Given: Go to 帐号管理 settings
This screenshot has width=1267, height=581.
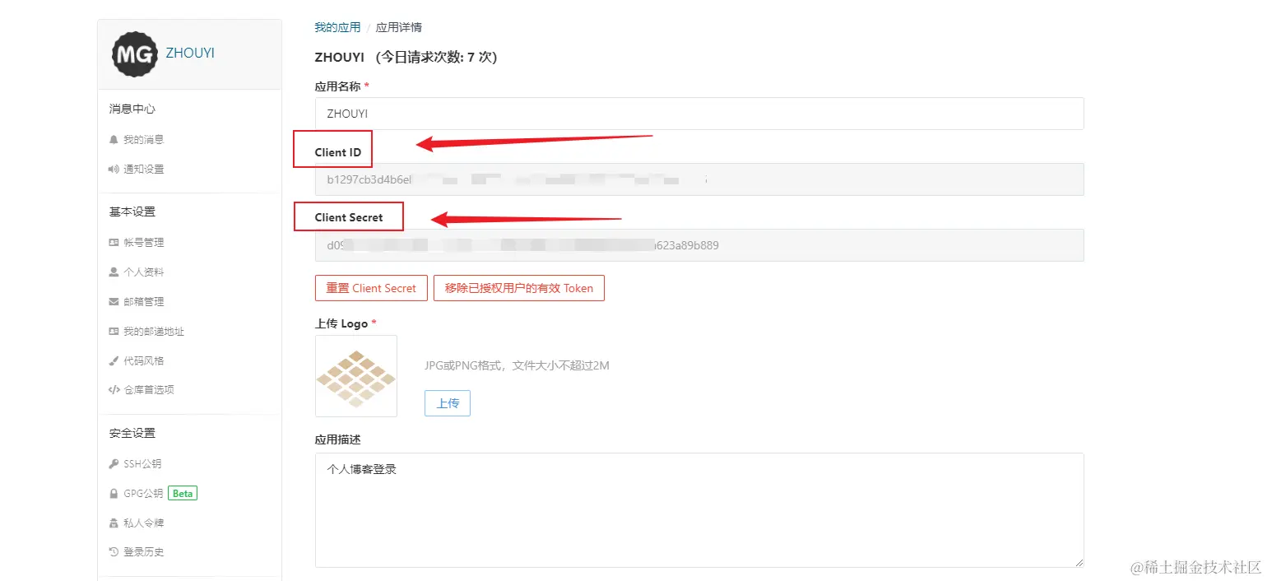Looking at the screenshot, I should tap(144, 243).
